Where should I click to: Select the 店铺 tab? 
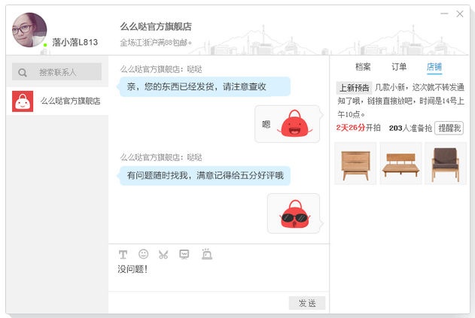pyautogui.click(x=434, y=67)
